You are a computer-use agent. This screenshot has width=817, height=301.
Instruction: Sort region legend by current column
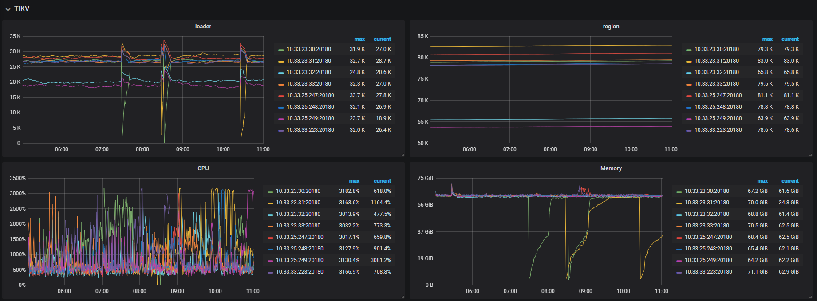click(x=790, y=39)
